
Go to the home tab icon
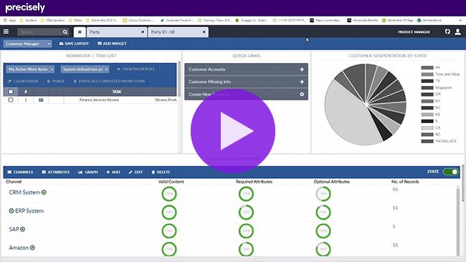click(x=80, y=31)
